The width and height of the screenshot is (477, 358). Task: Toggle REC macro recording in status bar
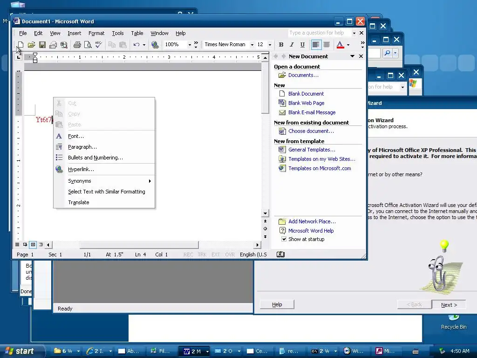(x=188, y=255)
